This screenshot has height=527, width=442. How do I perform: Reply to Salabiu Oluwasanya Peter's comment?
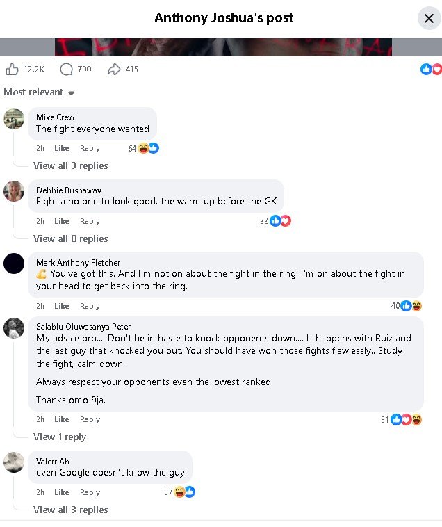(90, 419)
